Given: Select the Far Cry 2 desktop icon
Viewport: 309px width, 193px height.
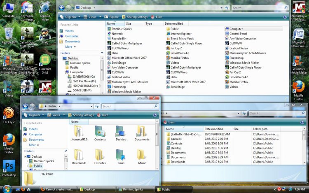Looking at the screenshot, I should click(9, 116).
